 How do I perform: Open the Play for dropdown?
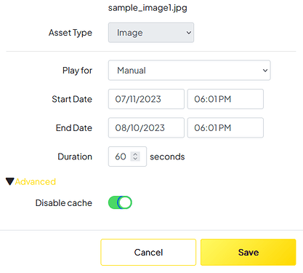pos(189,71)
